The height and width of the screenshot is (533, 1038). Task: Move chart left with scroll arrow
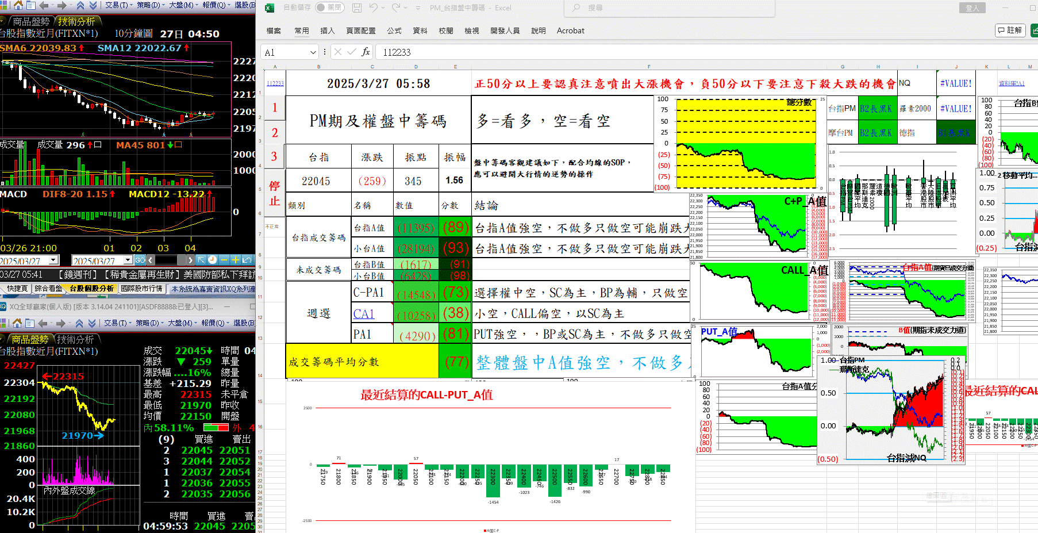click(151, 260)
